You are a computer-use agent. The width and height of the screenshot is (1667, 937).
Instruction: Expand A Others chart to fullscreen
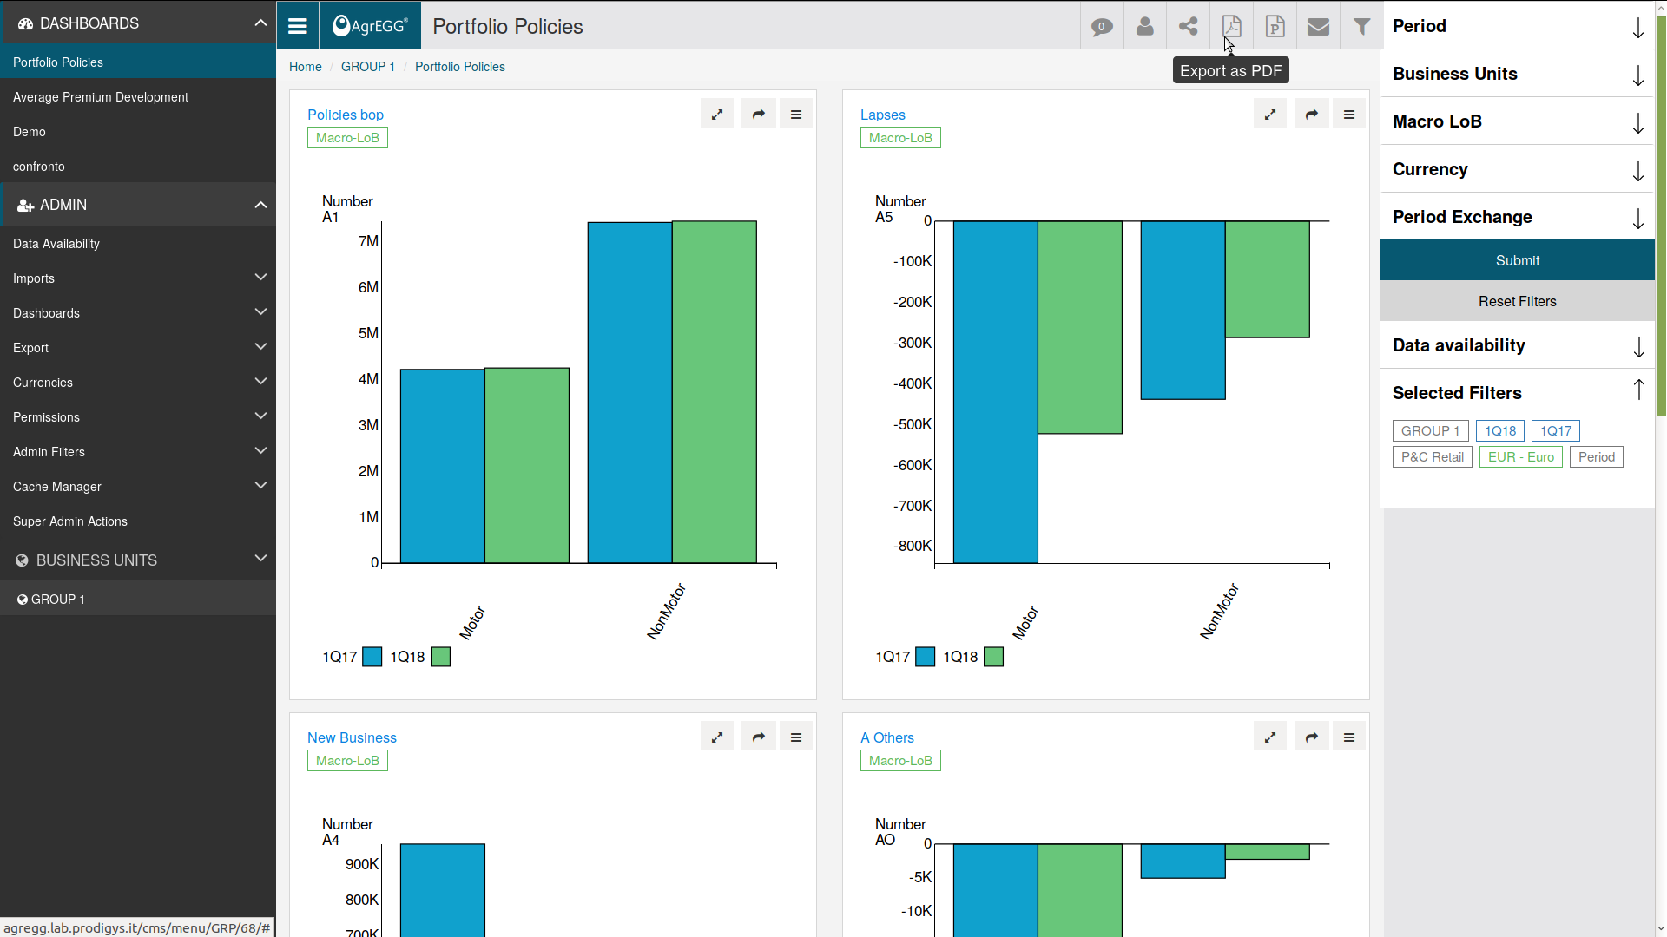[x=1270, y=737]
